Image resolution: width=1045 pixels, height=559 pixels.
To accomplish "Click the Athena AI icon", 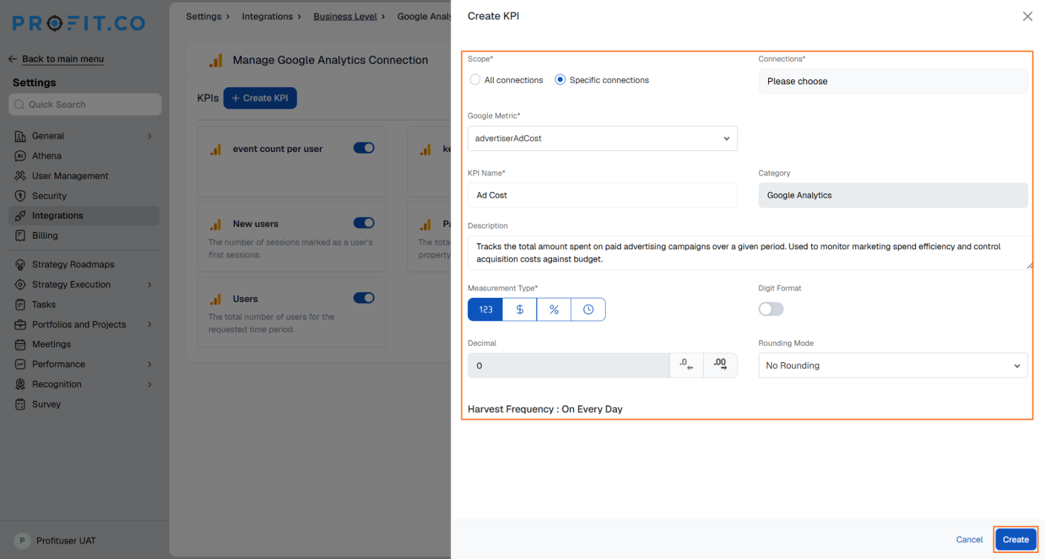I will click(x=20, y=156).
